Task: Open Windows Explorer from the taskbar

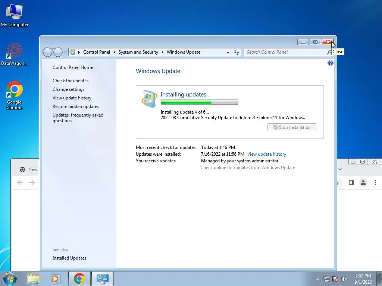Action: [33, 279]
